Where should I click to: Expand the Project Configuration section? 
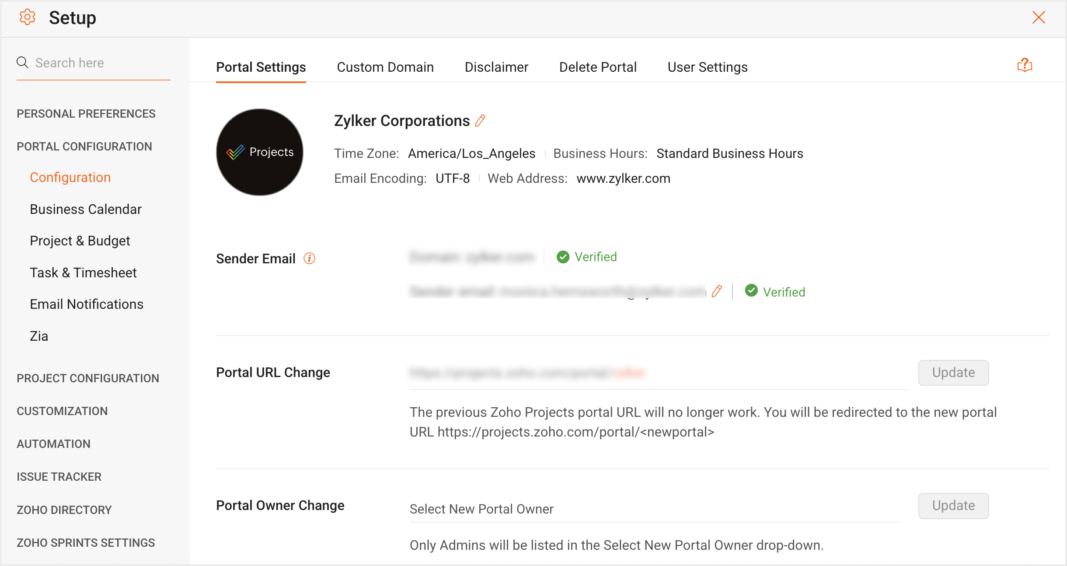(x=88, y=378)
